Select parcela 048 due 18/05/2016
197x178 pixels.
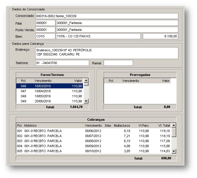click(x=49, y=96)
